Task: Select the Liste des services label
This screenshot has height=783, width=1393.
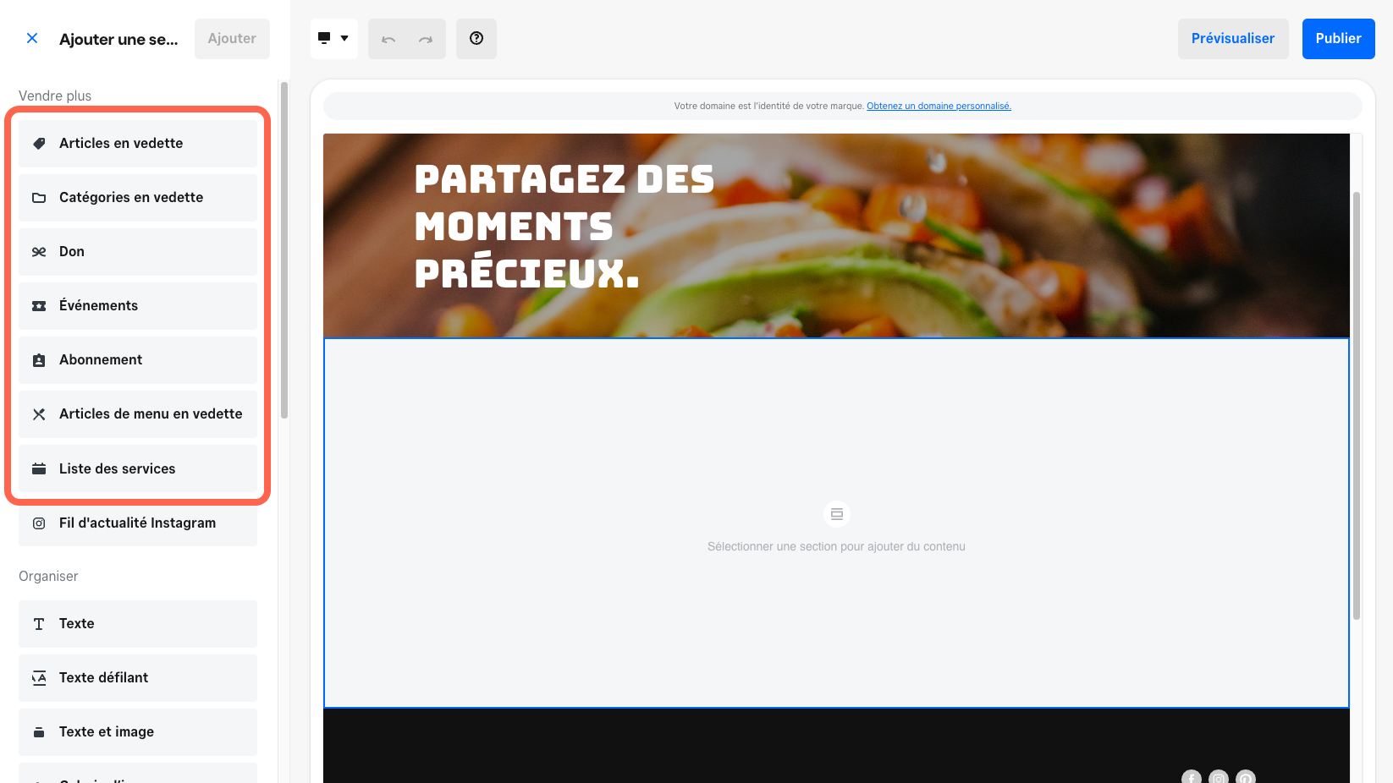Action: pos(118,468)
